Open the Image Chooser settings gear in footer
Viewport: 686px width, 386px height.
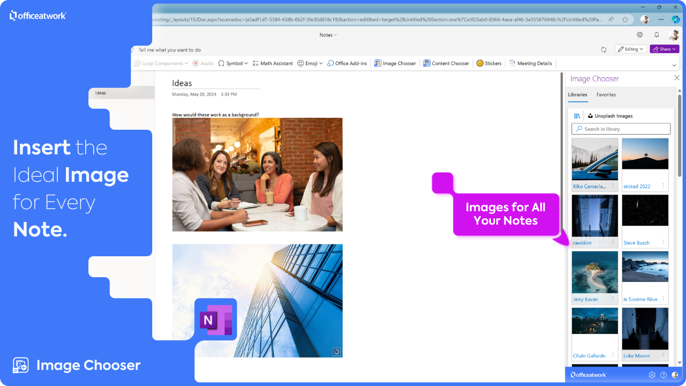(652, 375)
